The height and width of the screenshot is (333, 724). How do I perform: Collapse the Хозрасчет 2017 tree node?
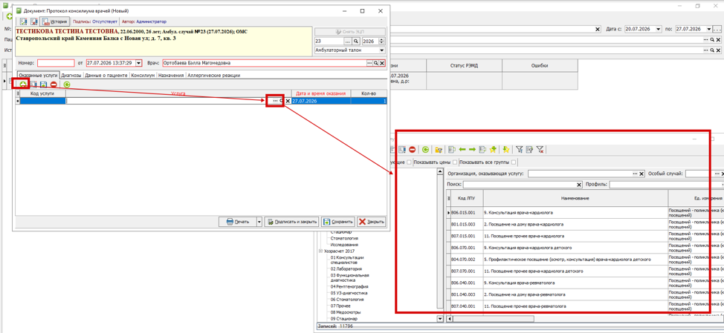[321, 251]
